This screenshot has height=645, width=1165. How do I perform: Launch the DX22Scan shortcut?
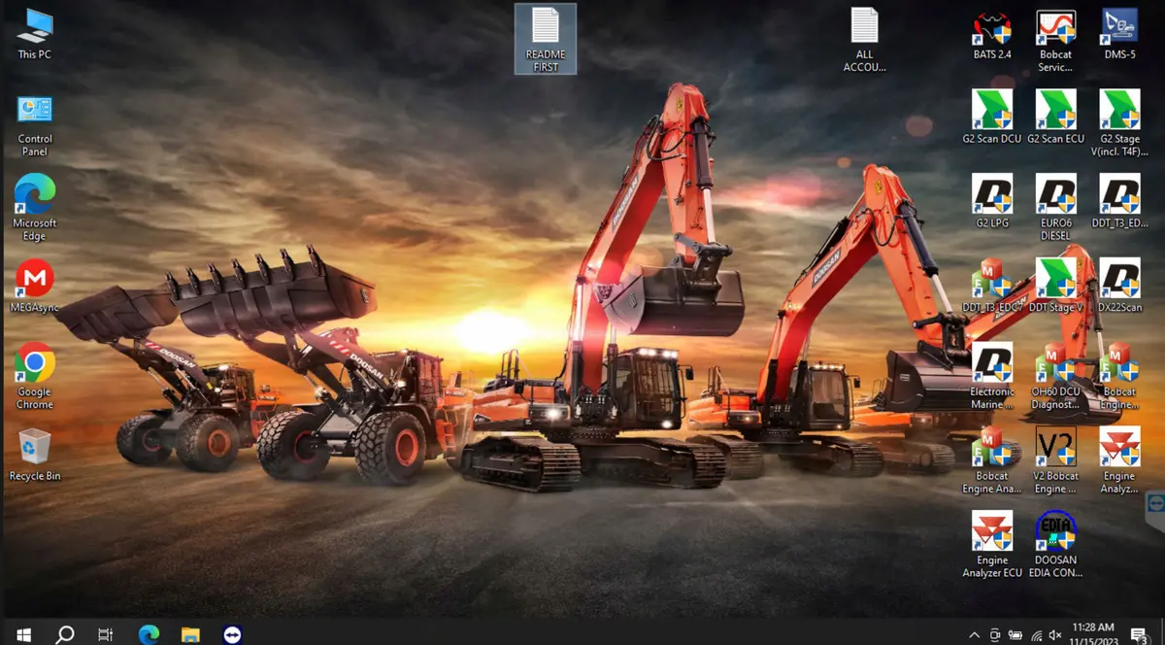point(1119,286)
